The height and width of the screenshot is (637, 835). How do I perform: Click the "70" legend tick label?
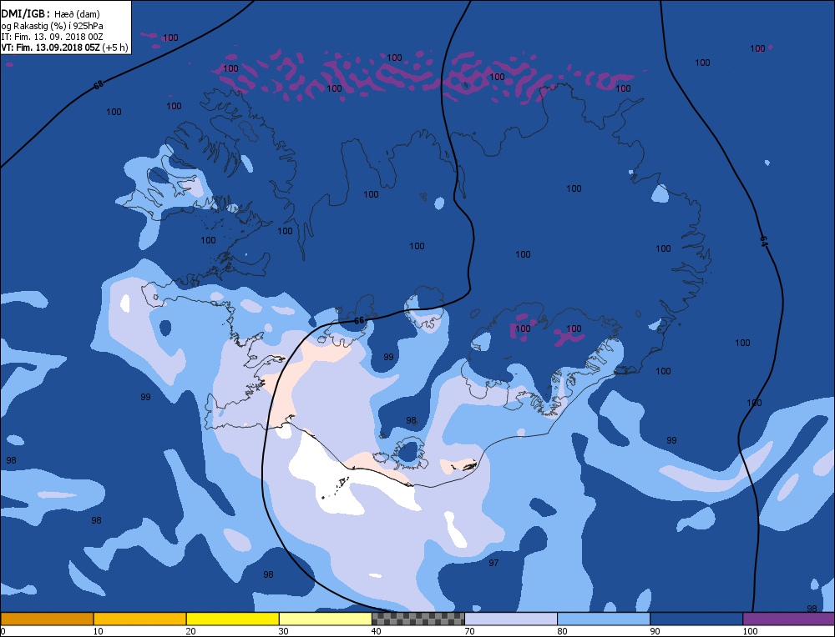(x=469, y=631)
